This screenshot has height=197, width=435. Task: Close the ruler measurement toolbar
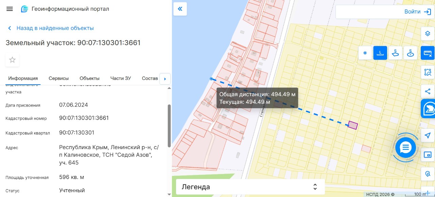click(x=428, y=53)
